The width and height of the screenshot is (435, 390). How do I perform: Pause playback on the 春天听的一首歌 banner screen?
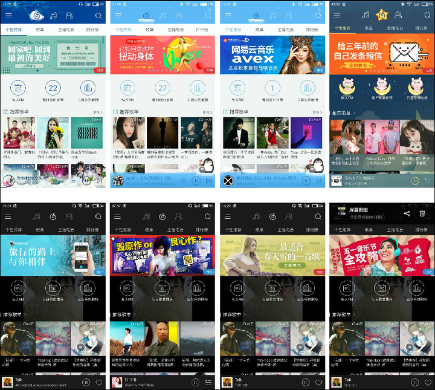(306, 383)
